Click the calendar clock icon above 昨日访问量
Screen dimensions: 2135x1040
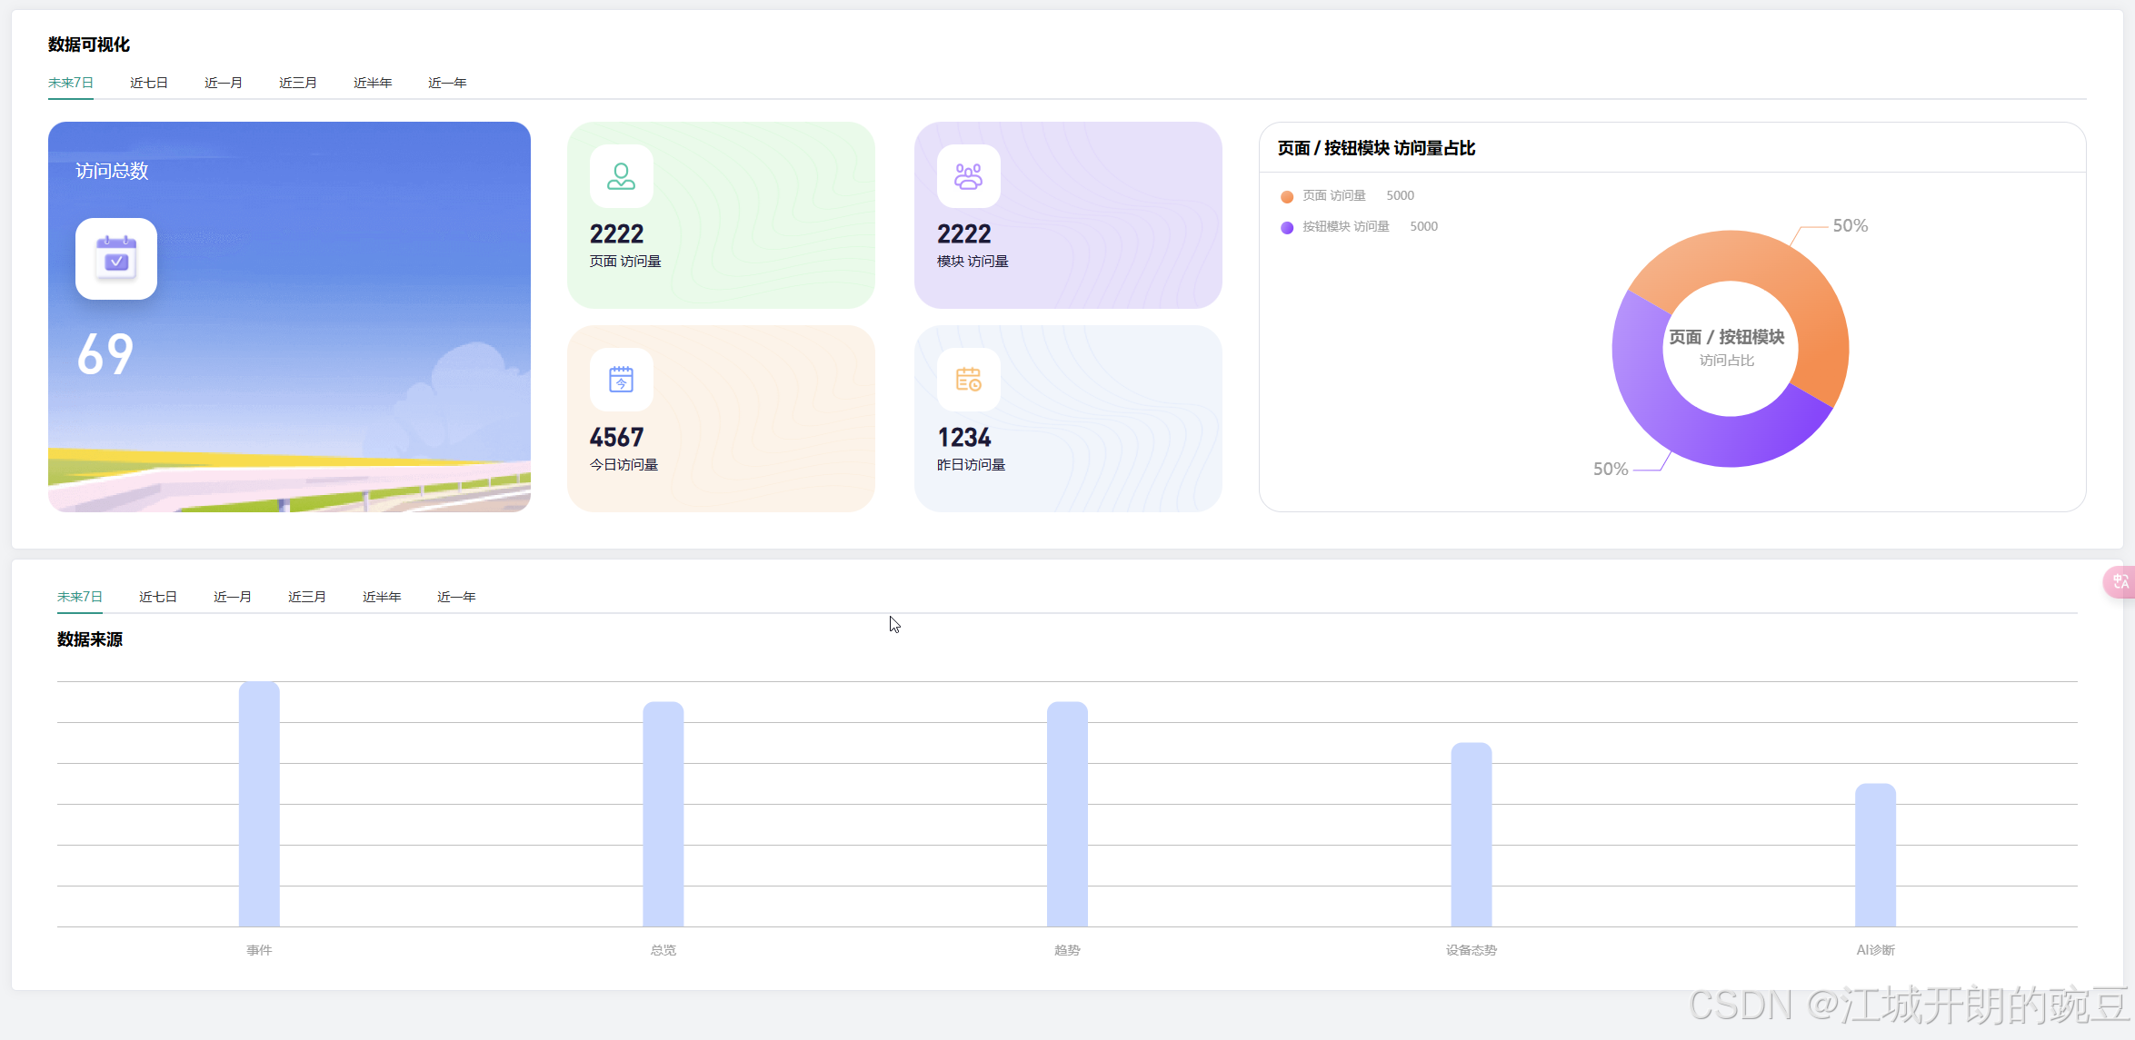click(x=968, y=380)
